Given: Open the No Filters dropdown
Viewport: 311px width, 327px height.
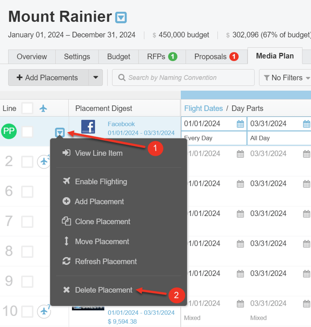Looking at the screenshot, I should click(x=286, y=78).
